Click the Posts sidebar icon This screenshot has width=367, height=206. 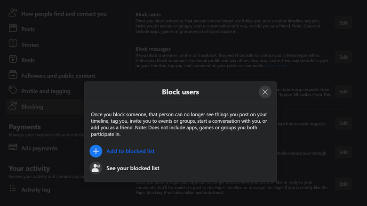tap(13, 29)
